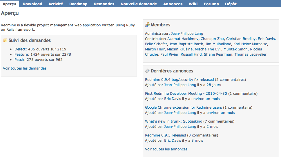Screen dimensions: 281x162
Task: Click Voir toutes les annonces
Action: pyautogui.click(x=166, y=149)
